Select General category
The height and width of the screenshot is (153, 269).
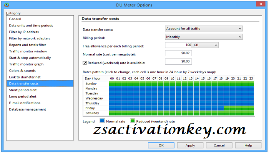coord(40,19)
